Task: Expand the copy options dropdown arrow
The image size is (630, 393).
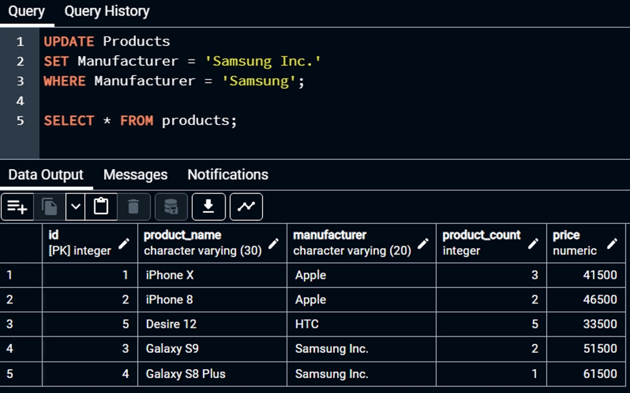Action: [76, 207]
